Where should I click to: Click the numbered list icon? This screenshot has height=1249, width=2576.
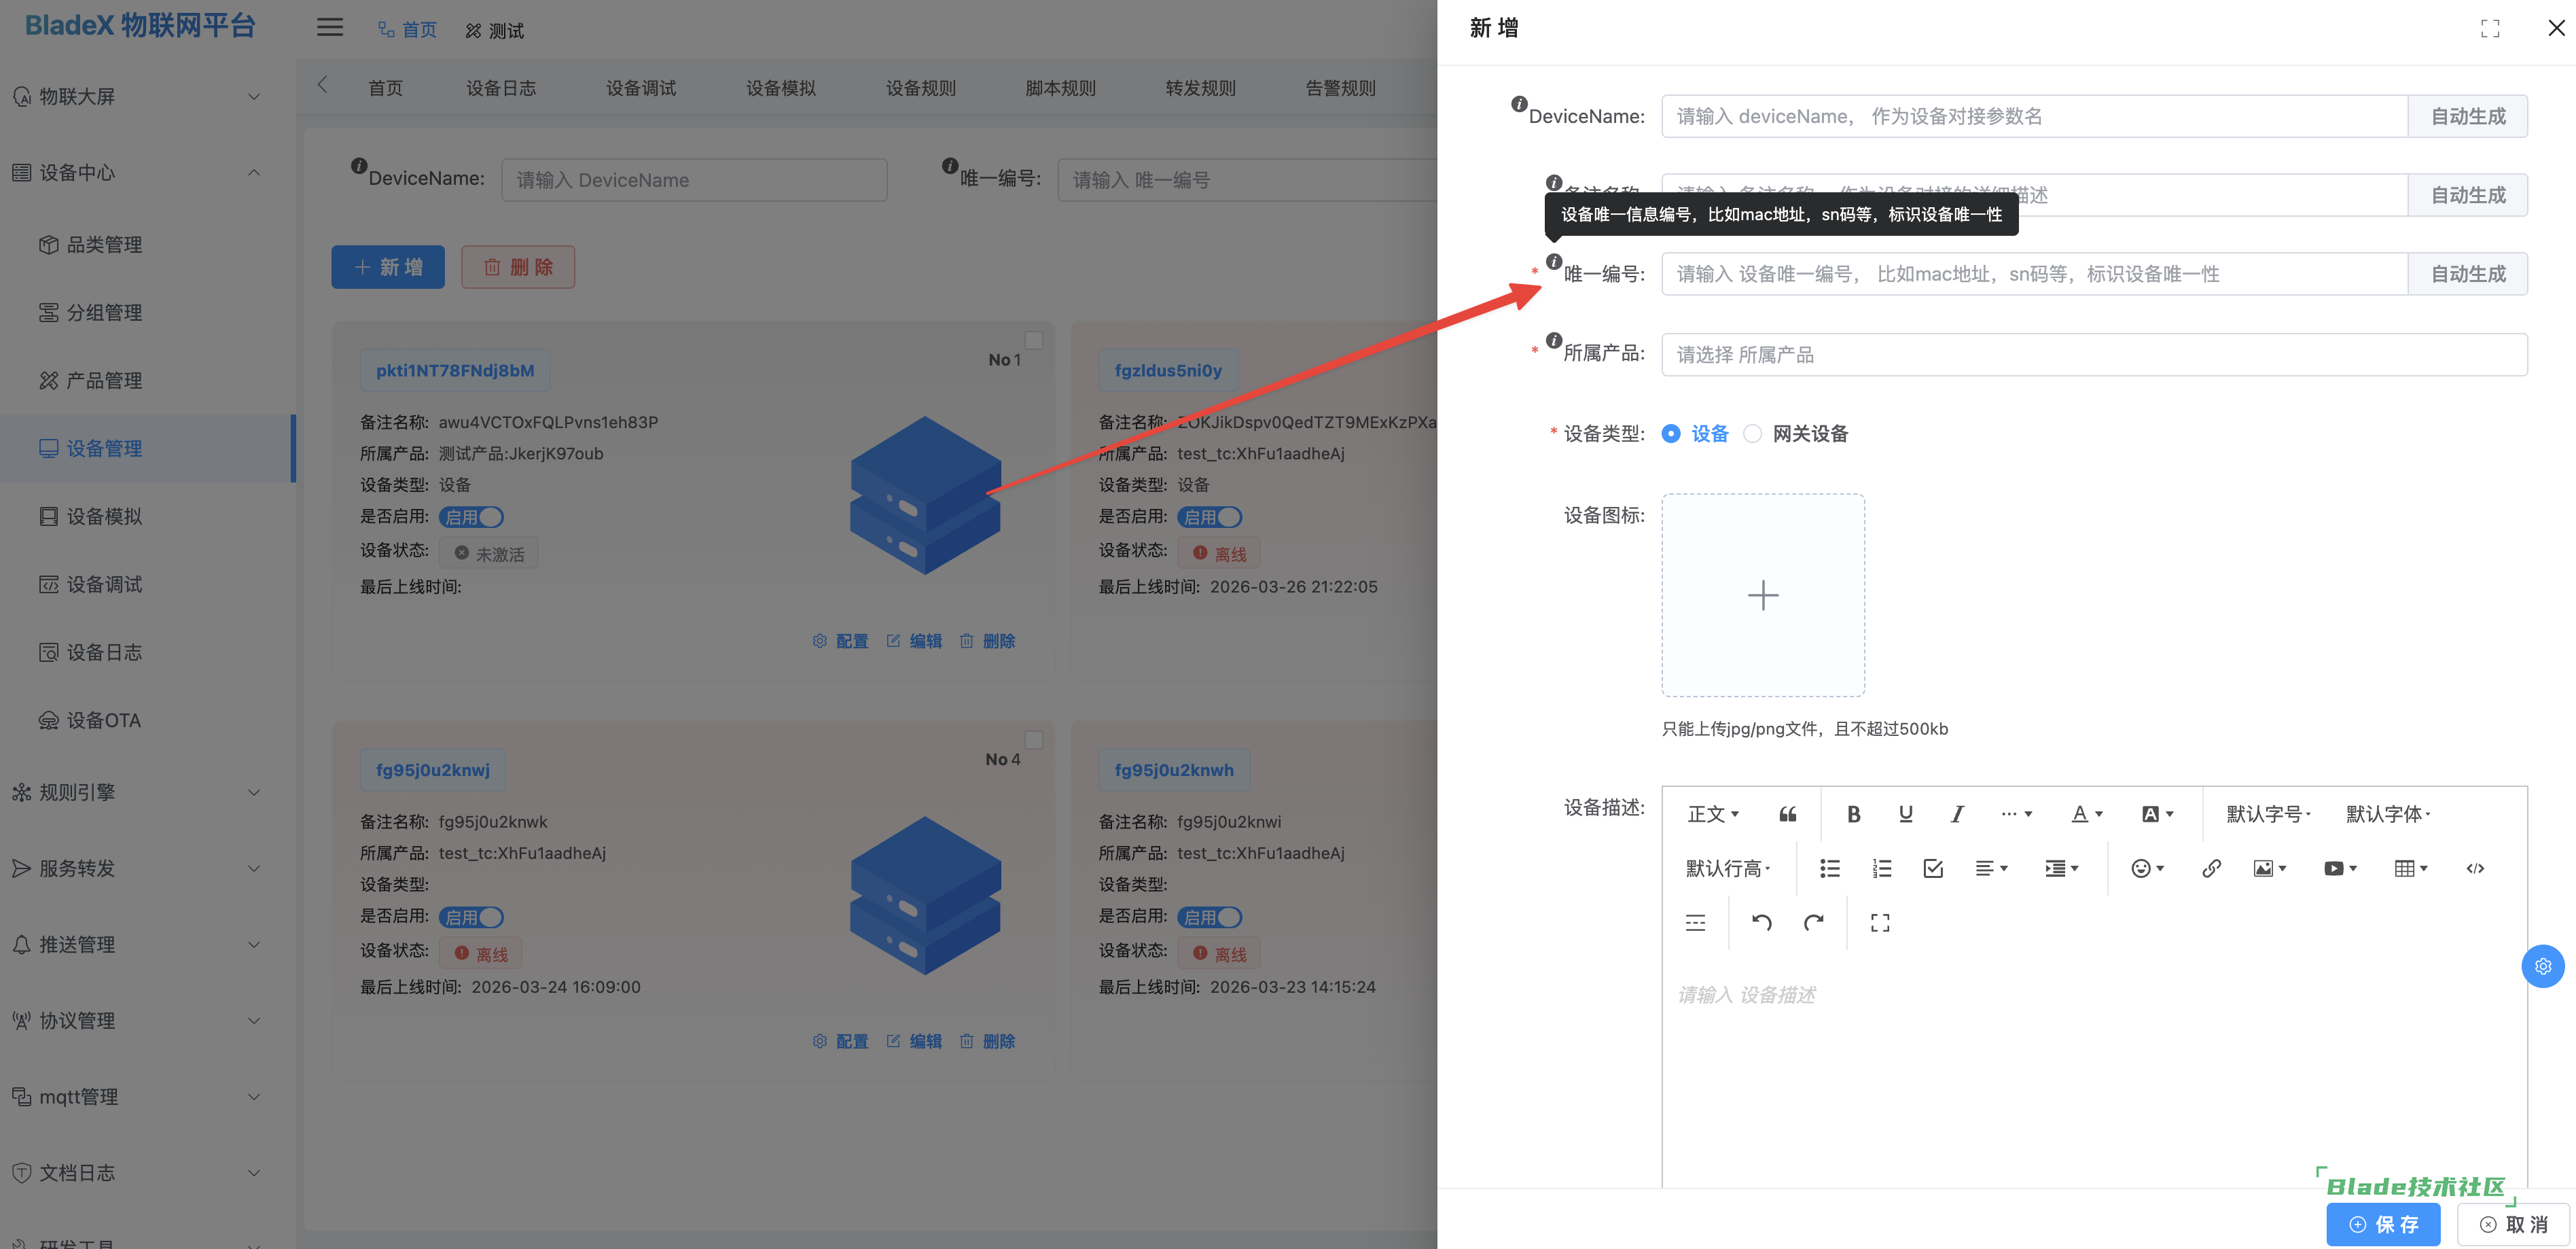click(x=1881, y=868)
